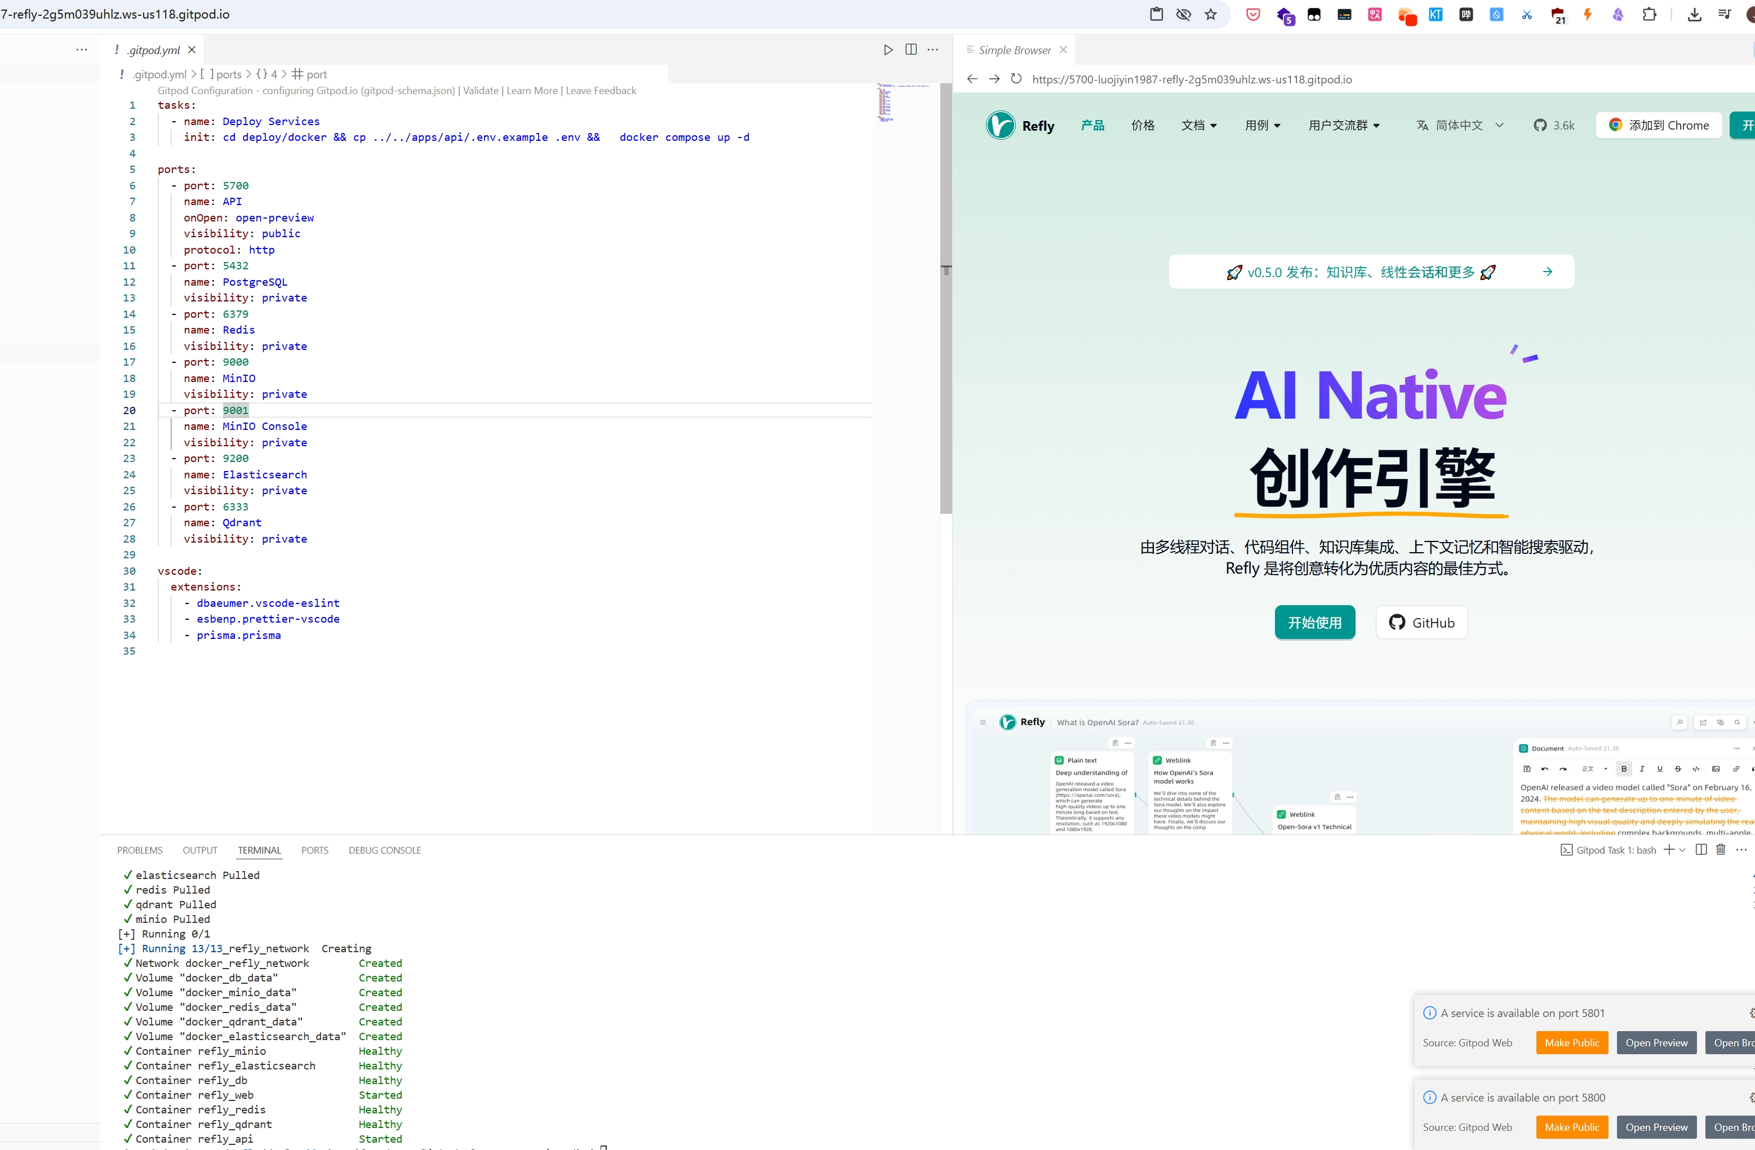
Task: Select the 产品 navigation item
Action: (x=1092, y=126)
